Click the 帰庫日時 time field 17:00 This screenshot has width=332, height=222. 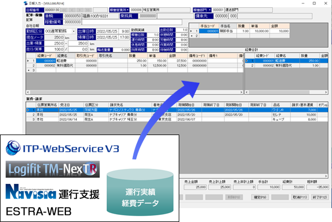tap(124, 37)
